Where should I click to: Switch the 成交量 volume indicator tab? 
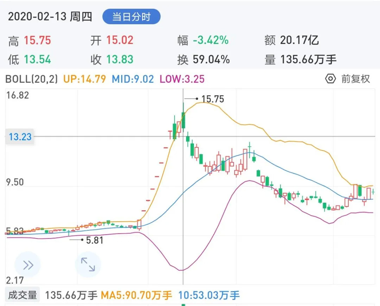[23, 295]
